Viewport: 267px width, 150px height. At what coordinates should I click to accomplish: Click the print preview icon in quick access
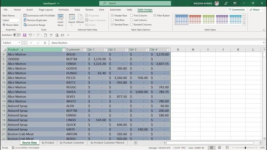pyautogui.click(x=57, y=35)
